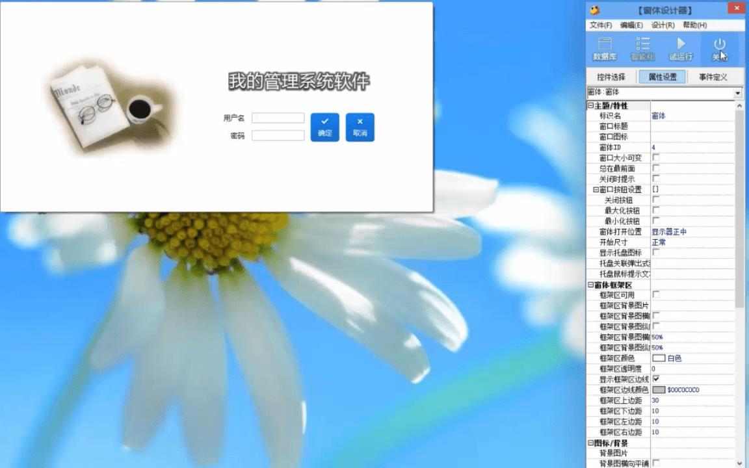Image resolution: width=749 pixels, height=468 pixels.
Task: Open the 窗体:窗体 object dropdown
Action: pos(738,93)
